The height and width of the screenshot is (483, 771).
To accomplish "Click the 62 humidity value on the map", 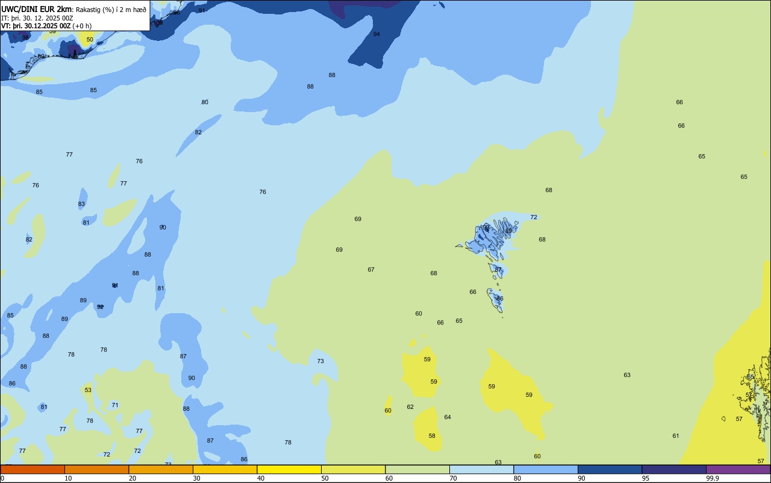I will [x=410, y=407].
